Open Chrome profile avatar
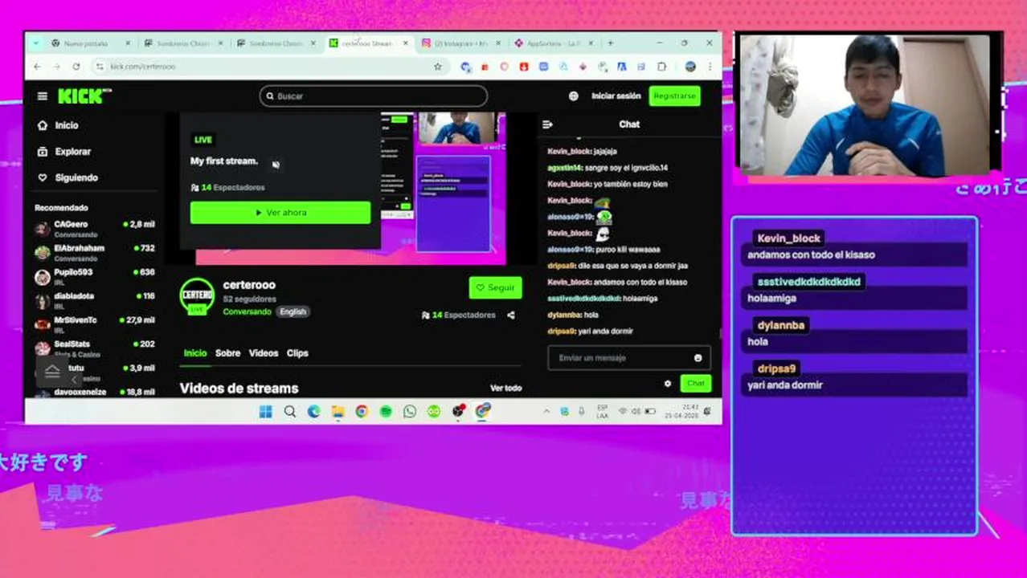The height and width of the screenshot is (578, 1027). click(x=690, y=67)
